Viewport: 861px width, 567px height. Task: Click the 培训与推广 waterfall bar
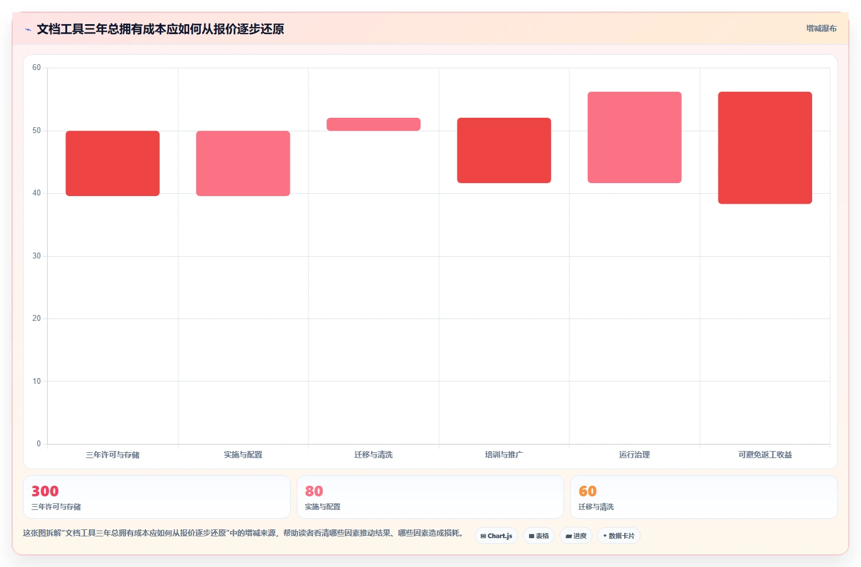[x=504, y=150]
